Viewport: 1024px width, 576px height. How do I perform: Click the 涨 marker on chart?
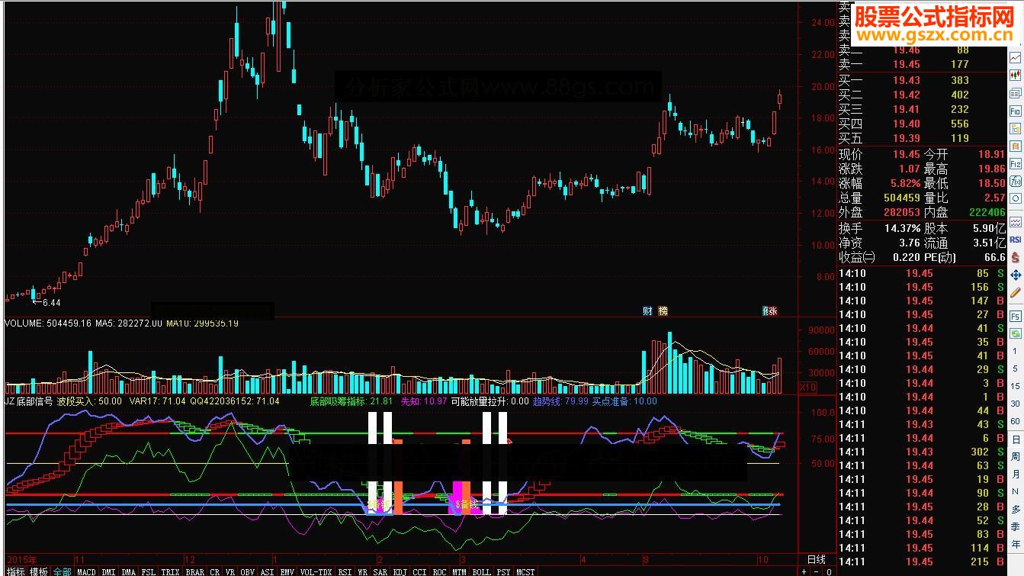click(771, 311)
